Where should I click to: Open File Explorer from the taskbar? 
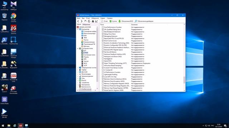click(9, 126)
